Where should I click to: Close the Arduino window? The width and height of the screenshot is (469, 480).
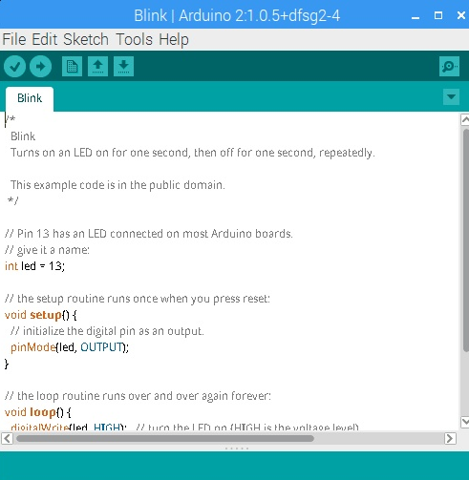461,15
